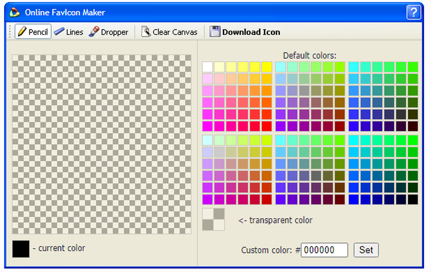Click inside the Custom color input field
Viewport: 431px width, 272px height.
324,250
